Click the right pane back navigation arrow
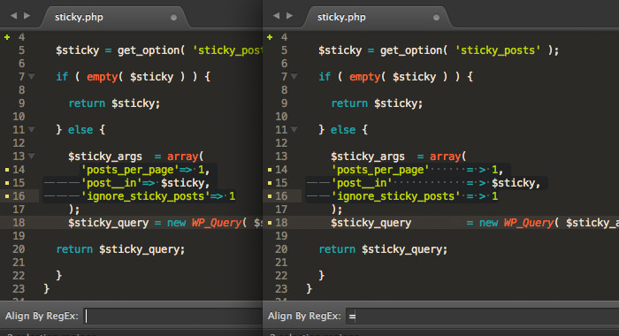619x336 pixels. tap(276, 15)
